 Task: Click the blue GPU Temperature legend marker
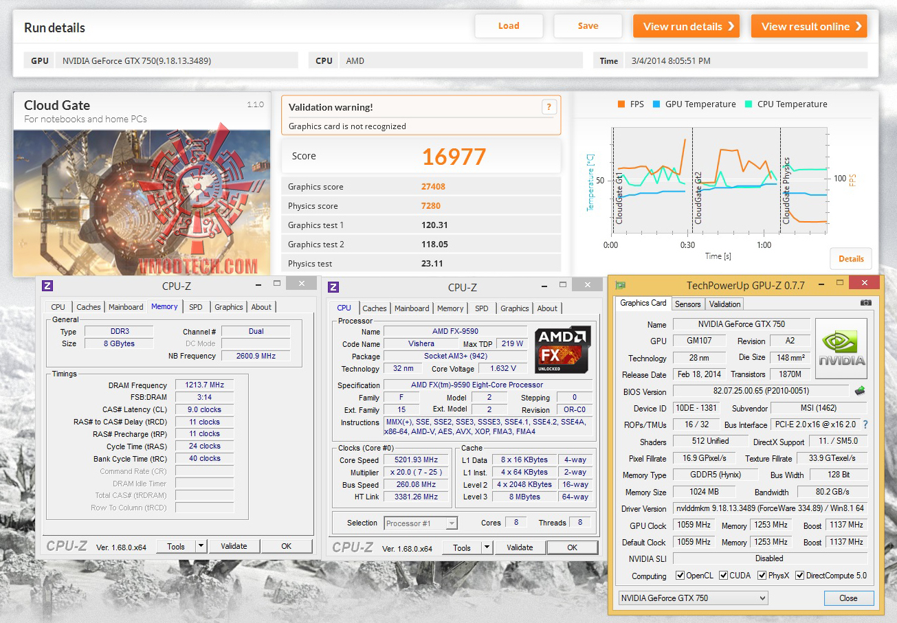(656, 104)
